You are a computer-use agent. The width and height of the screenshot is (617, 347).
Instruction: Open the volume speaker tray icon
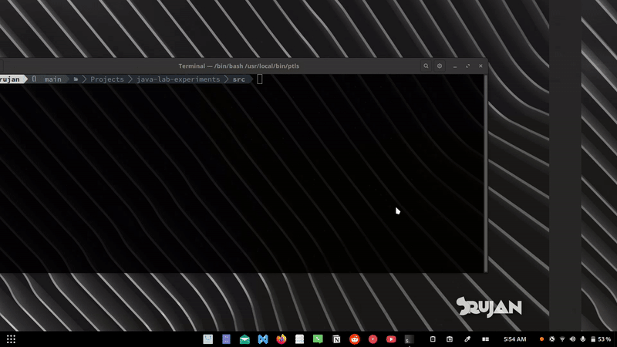572,339
